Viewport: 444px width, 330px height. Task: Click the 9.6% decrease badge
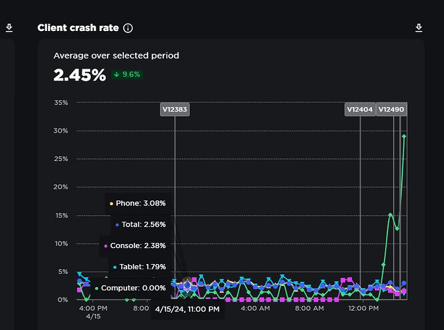coord(127,75)
